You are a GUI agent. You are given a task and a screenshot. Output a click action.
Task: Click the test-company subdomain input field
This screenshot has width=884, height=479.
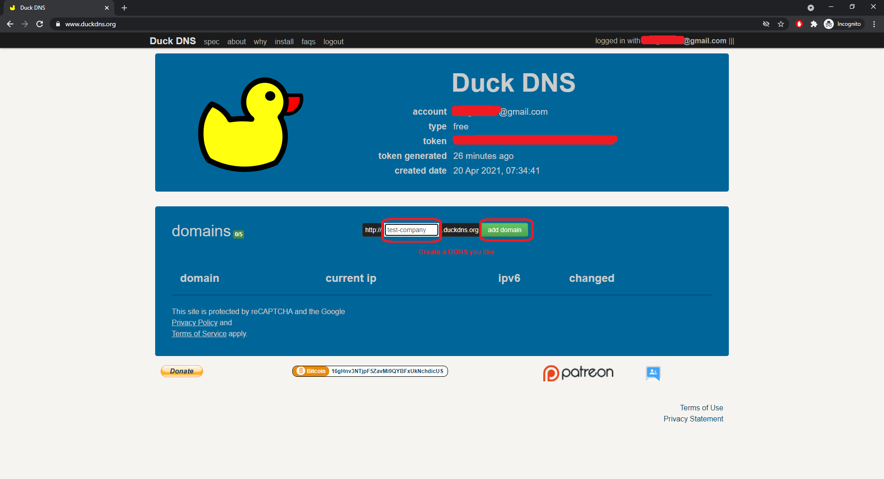(x=411, y=230)
